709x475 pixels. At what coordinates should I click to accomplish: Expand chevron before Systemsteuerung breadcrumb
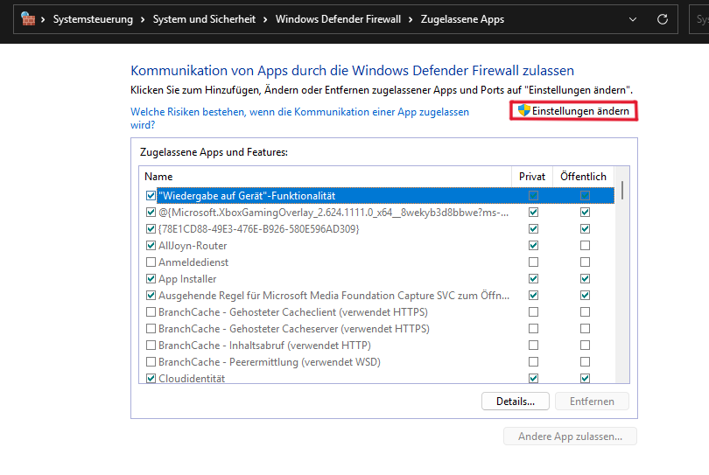43,19
